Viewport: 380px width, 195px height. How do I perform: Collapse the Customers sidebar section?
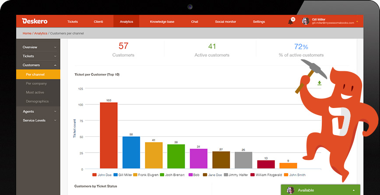coord(38,65)
